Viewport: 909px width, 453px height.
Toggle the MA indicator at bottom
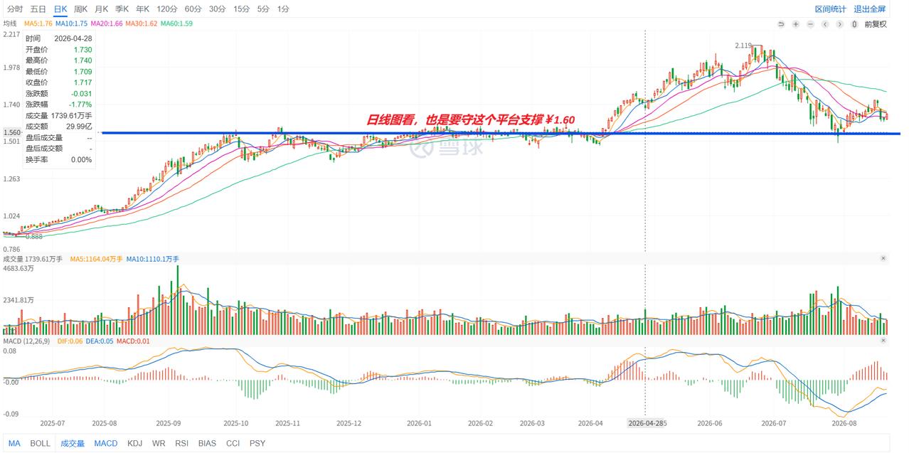tap(15, 443)
